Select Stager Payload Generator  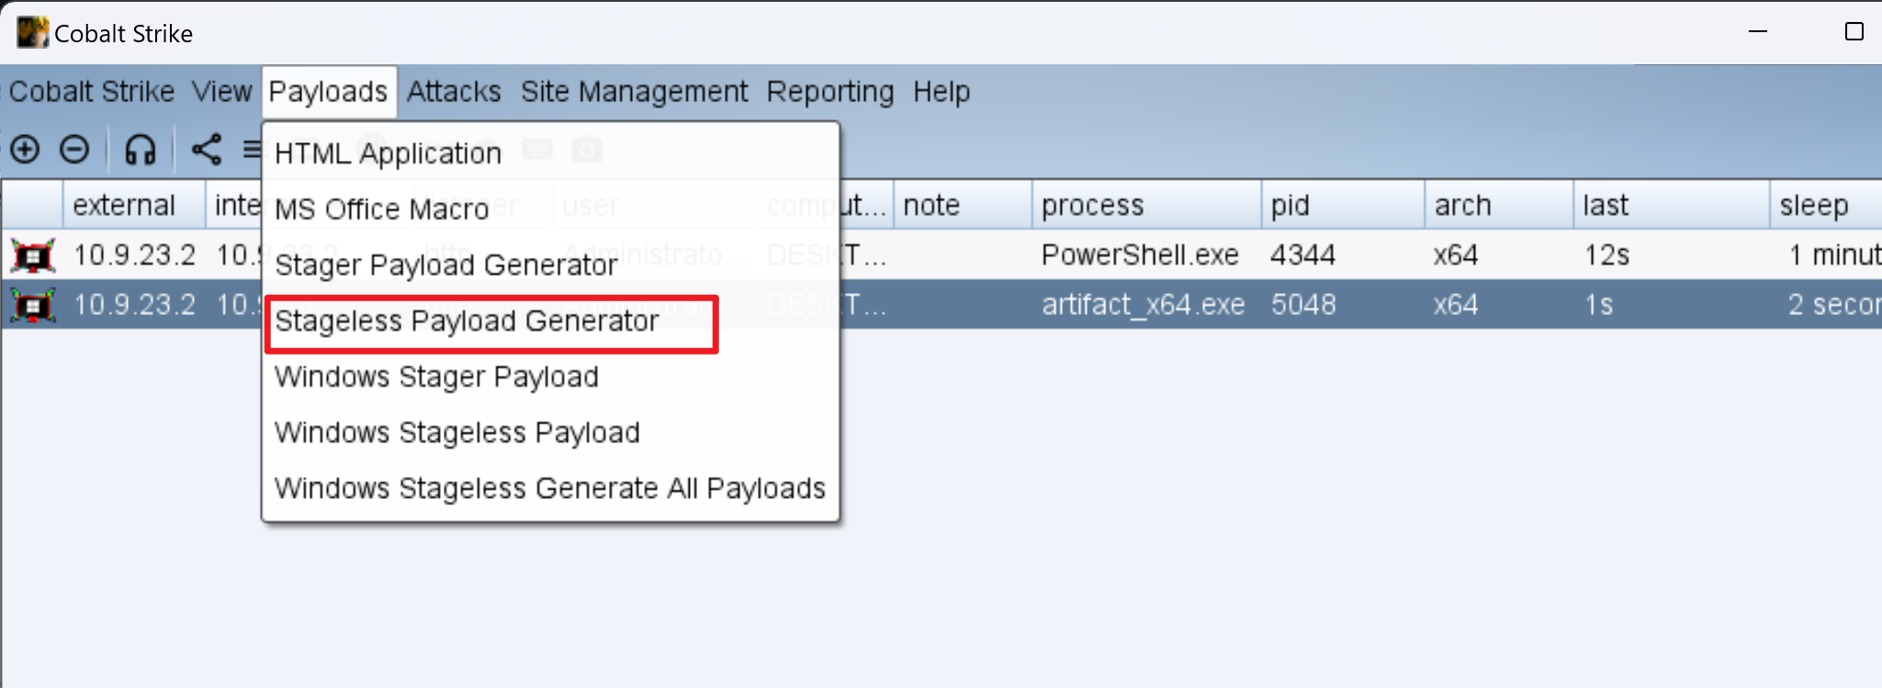coord(551,265)
